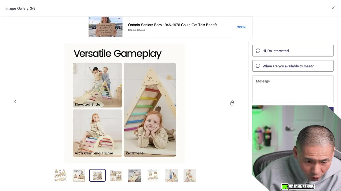This screenshot has height=191, width=341.
Task: Advance to the next gallery image
Action: pyautogui.click(x=233, y=102)
